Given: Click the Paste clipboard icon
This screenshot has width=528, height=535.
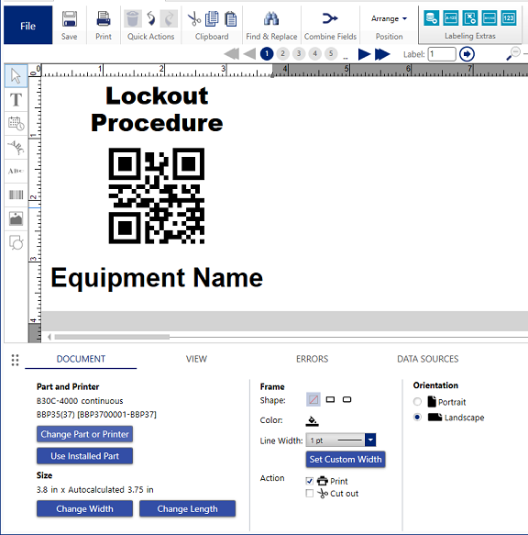Looking at the screenshot, I should tap(230, 18).
